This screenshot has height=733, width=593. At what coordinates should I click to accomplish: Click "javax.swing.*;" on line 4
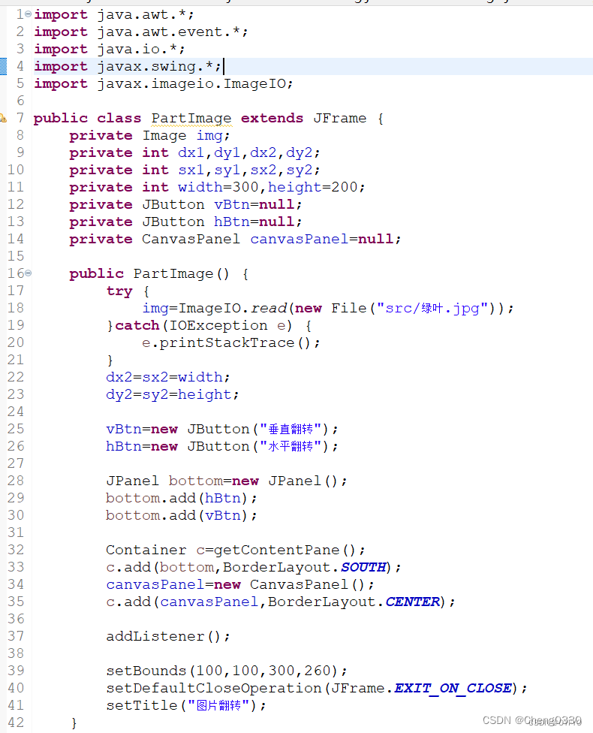tap(159, 67)
